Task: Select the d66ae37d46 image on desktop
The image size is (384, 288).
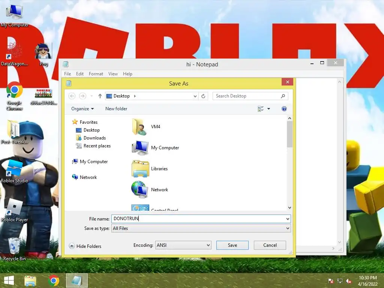Action: click(x=43, y=97)
